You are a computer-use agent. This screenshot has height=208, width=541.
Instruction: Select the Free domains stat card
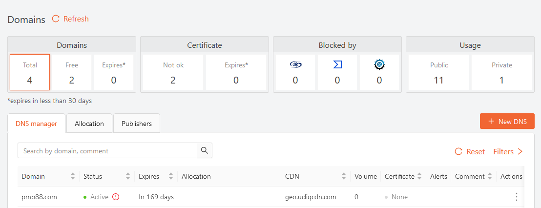[x=72, y=72]
